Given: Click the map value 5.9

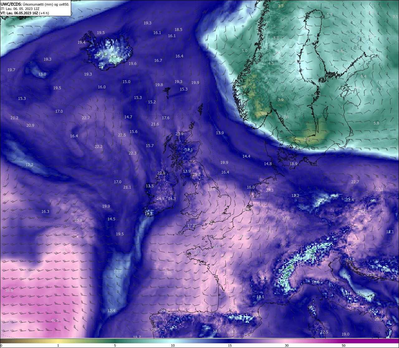Looking at the screenshot, I should coord(329,15).
